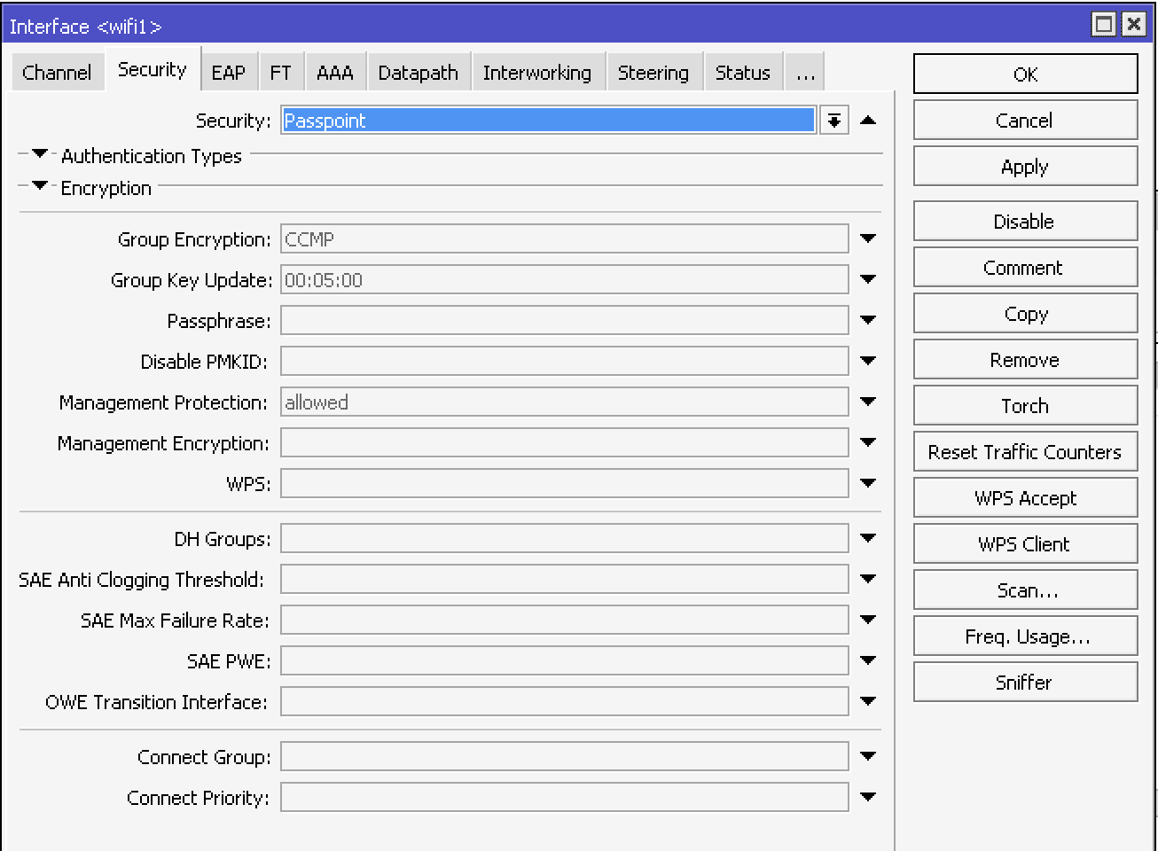The width and height of the screenshot is (1158, 851).
Task: Apply the interface settings
Action: click(x=1025, y=167)
